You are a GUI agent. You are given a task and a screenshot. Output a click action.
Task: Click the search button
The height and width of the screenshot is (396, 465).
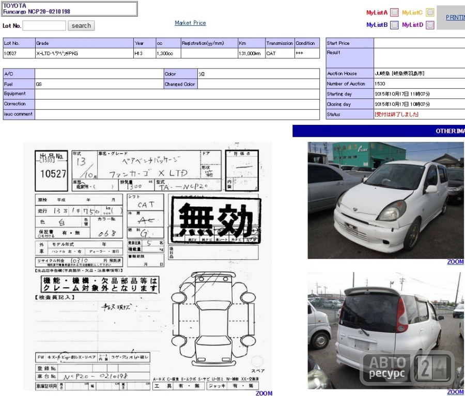tap(81, 26)
